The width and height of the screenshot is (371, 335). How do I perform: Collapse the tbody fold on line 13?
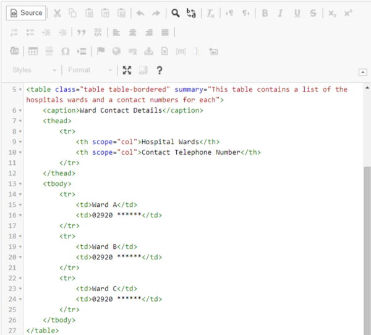[20, 184]
